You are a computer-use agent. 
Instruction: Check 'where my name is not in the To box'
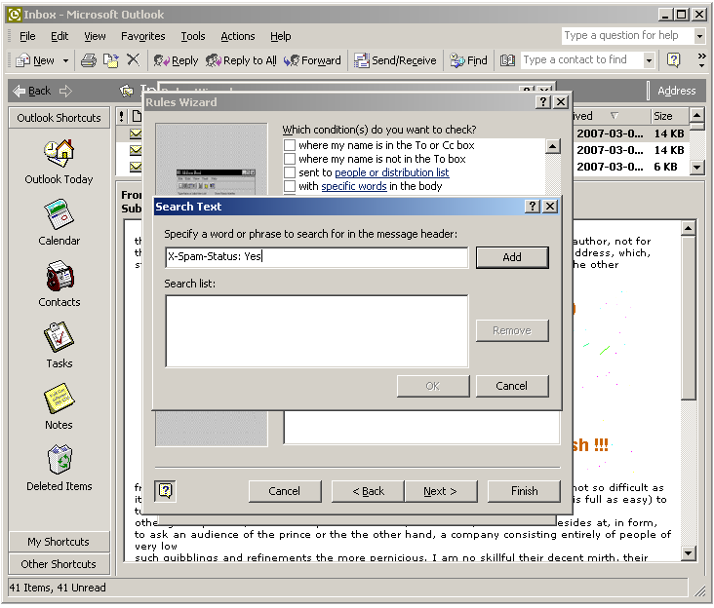pos(290,159)
